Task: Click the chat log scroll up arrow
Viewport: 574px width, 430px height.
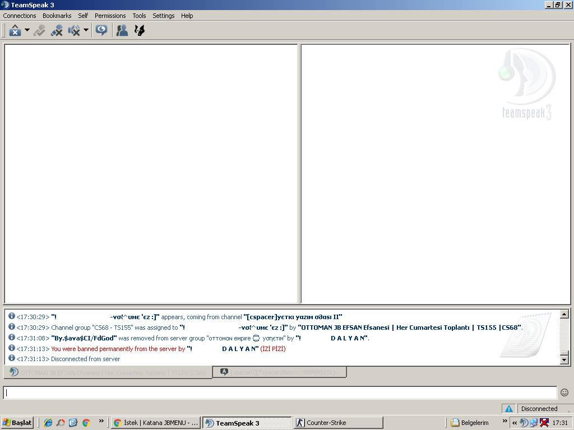Action: tap(564, 314)
